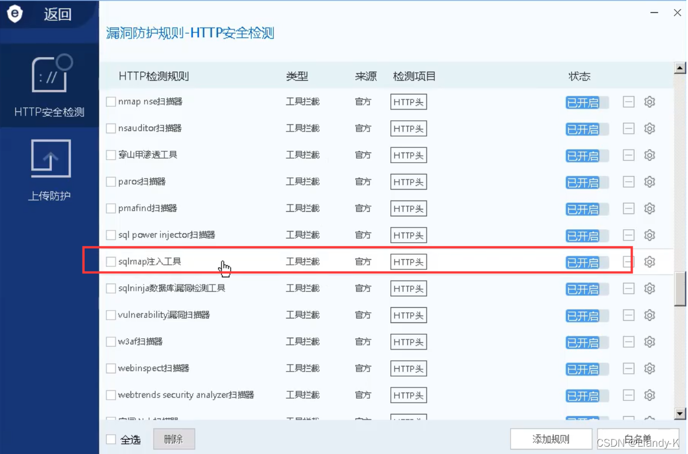688x454 pixels.
Task: Click the minus icon for webtrends security analyzer扫描器
Action: tap(629, 395)
